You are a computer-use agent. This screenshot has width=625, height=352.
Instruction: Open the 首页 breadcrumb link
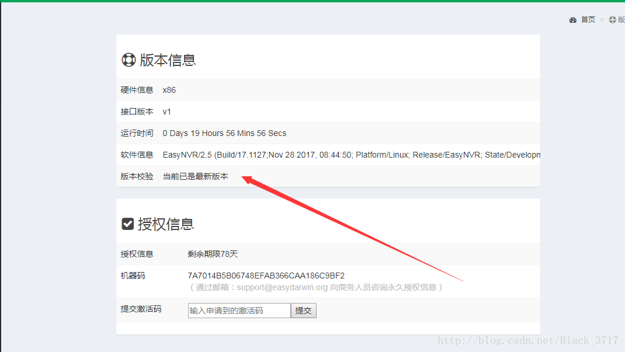588,19
